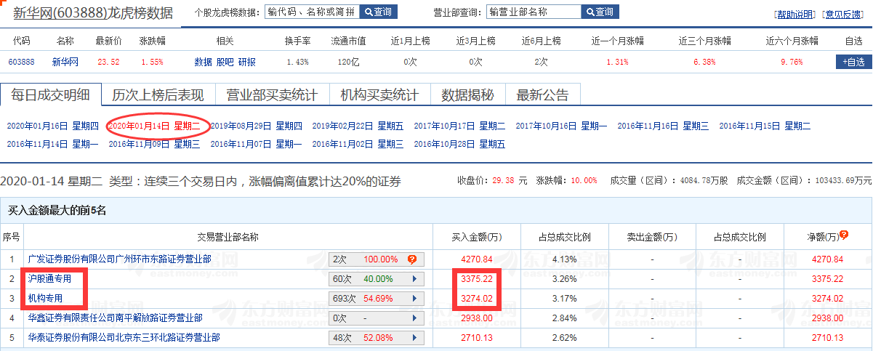Viewport: 873px width, 351px height.
Task: Select date 2020年01月14日 星期二
Action: (x=154, y=126)
